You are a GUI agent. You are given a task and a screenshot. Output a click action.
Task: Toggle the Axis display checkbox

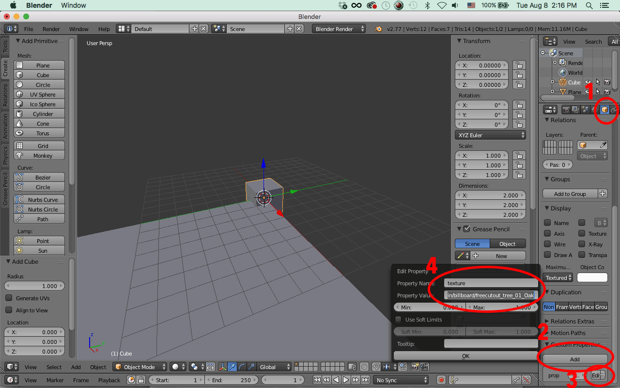tap(547, 233)
